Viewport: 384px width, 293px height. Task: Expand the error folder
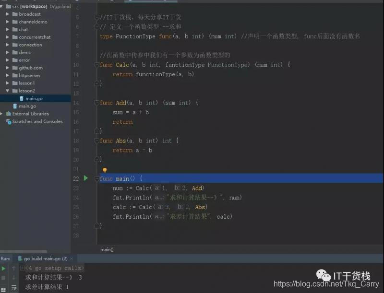(8, 60)
